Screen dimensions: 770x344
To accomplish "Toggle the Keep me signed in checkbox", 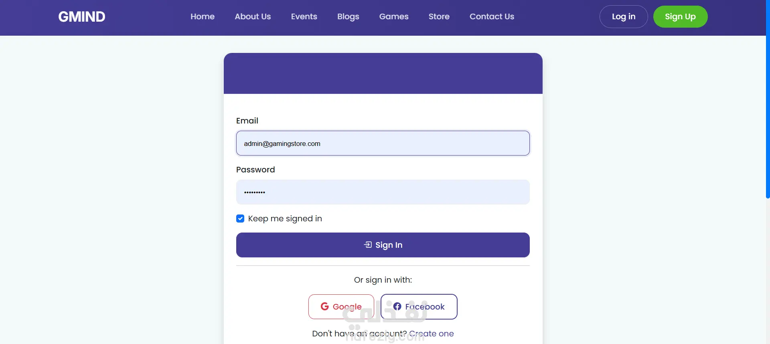I will point(240,219).
